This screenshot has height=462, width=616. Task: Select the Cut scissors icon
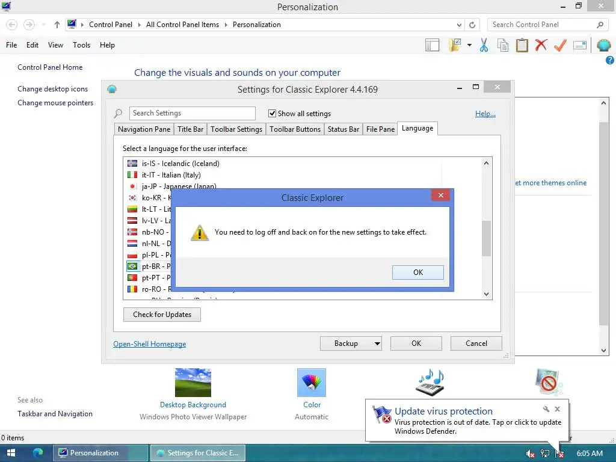pyautogui.click(x=484, y=45)
